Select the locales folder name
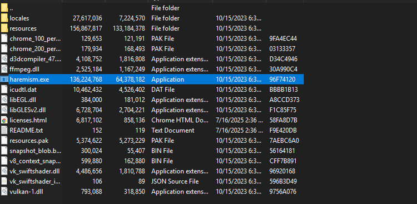The image size is (417, 204). (x=19, y=18)
